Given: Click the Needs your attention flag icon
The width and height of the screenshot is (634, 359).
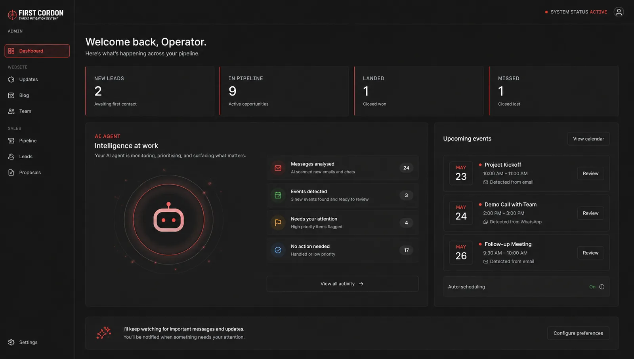Looking at the screenshot, I should click(x=278, y=223).
